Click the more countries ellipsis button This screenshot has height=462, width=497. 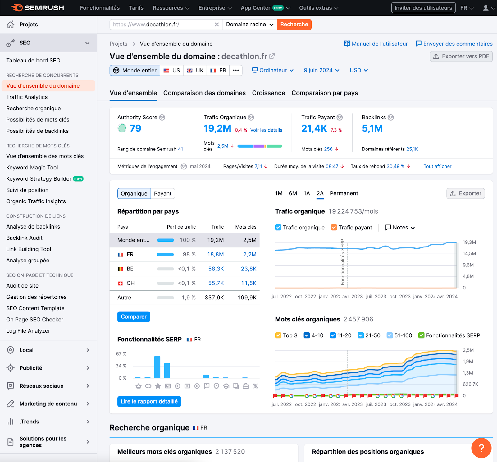click(x=236, y=71)
